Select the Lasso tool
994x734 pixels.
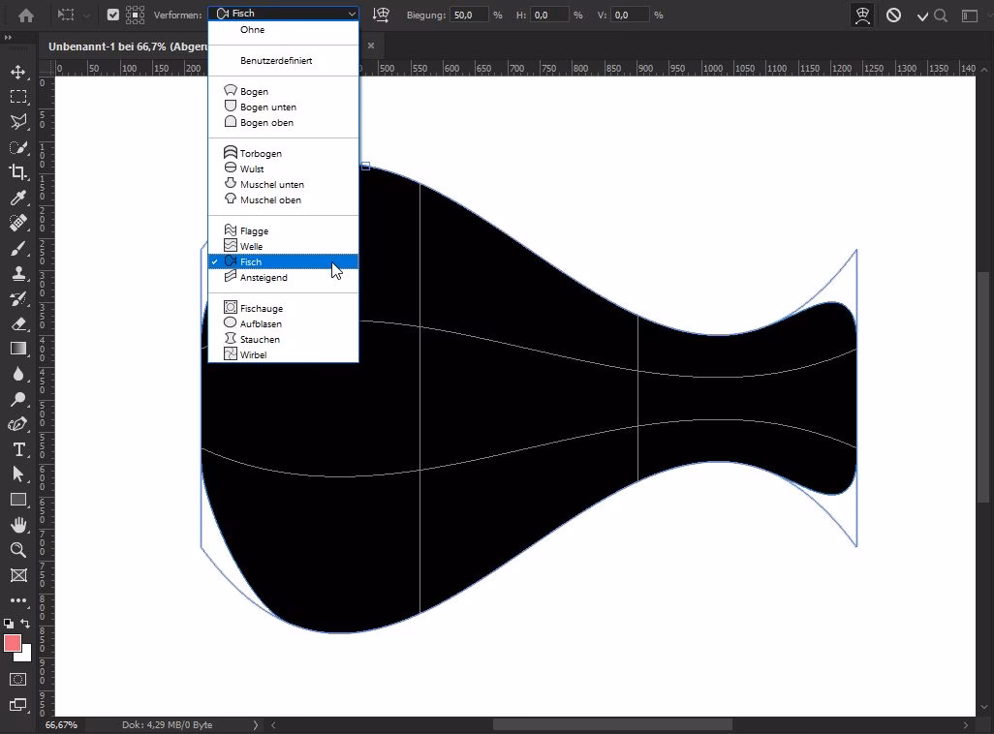click(x=19, y=122)
